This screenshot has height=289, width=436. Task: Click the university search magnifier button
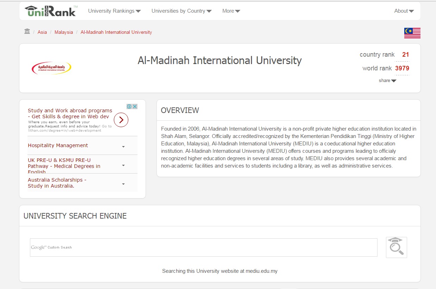(397, 247)
